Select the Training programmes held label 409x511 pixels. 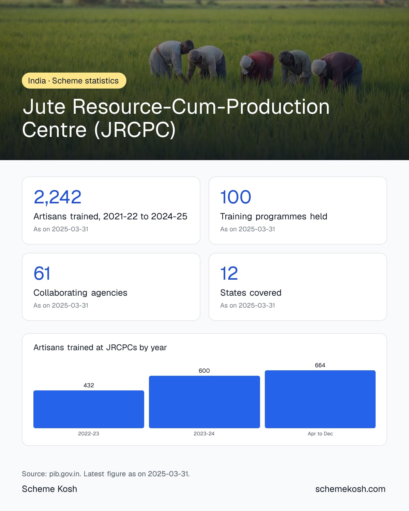click(274, 216)
